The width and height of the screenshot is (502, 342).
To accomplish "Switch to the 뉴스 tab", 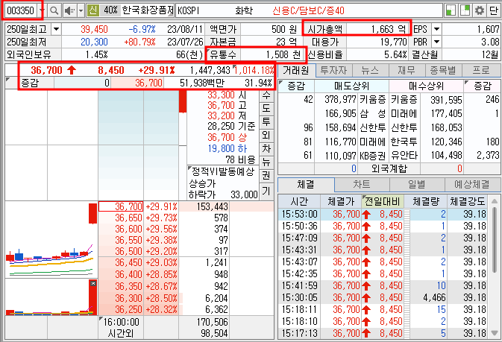I will pos(370,70).
